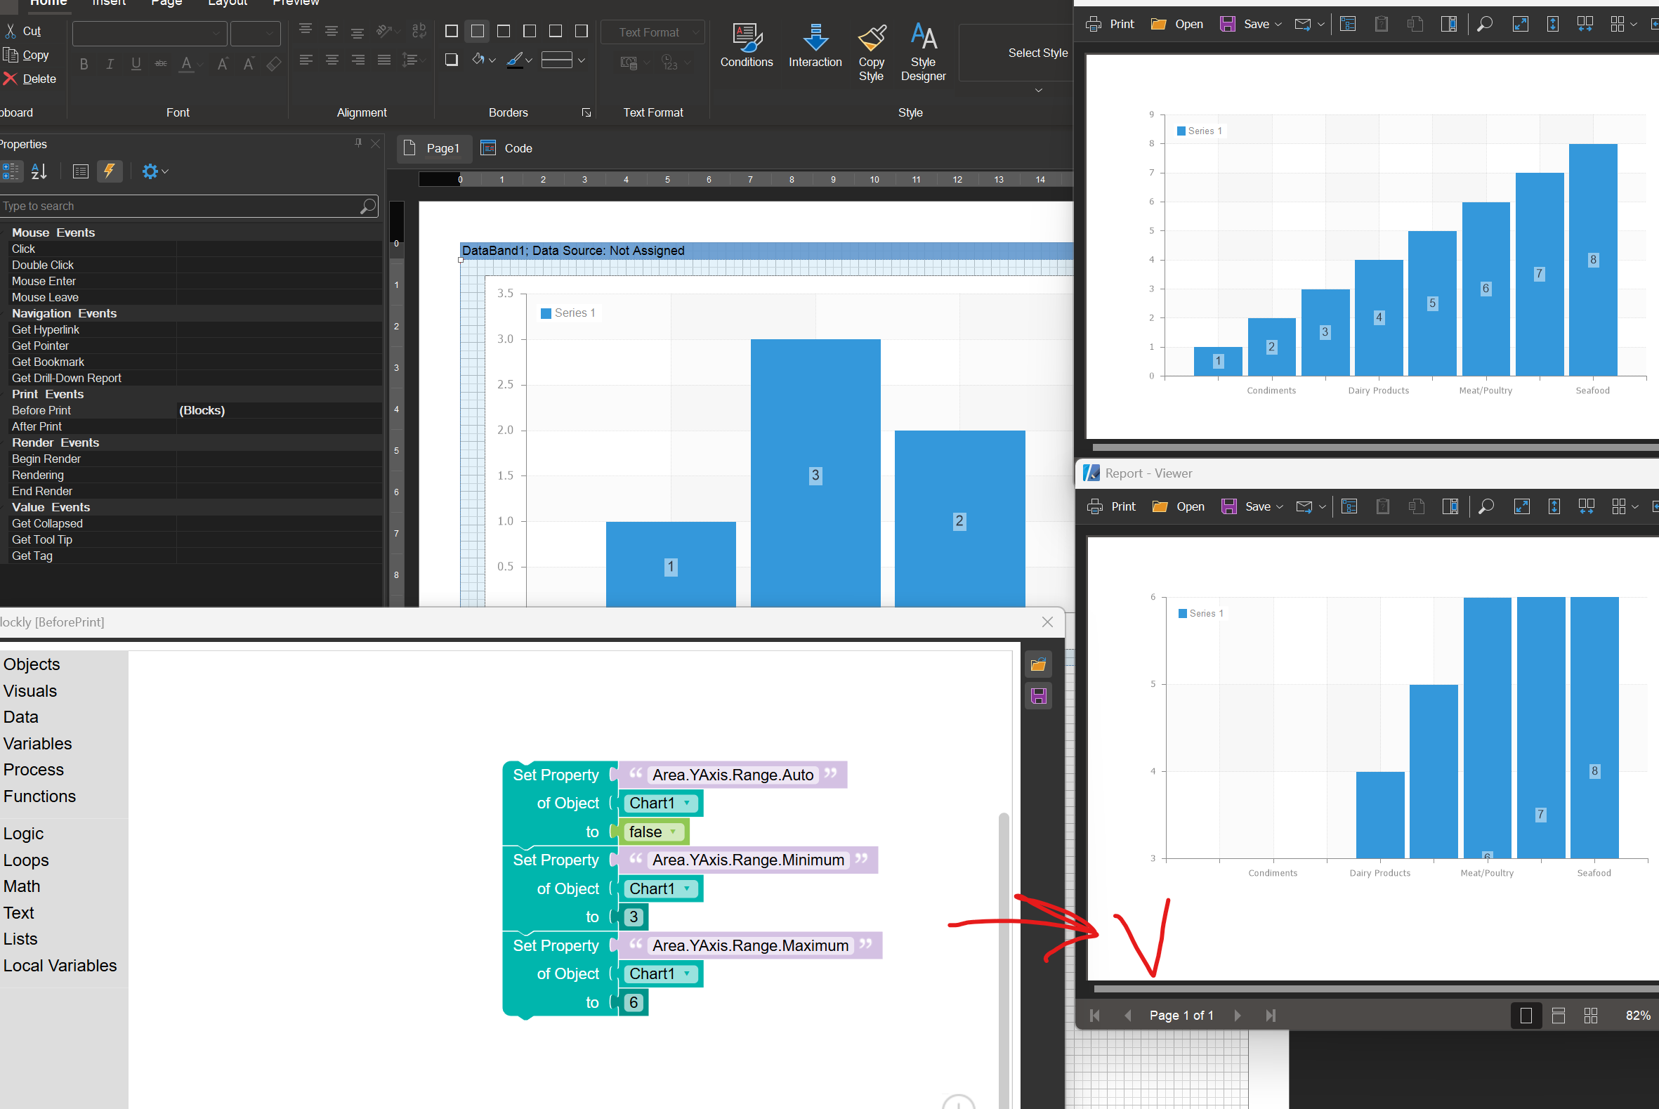Click the Find magnifier in the upper viewer toolbar
The height and width of the screenshot is (1109, 1659).
coord(1484,24)
